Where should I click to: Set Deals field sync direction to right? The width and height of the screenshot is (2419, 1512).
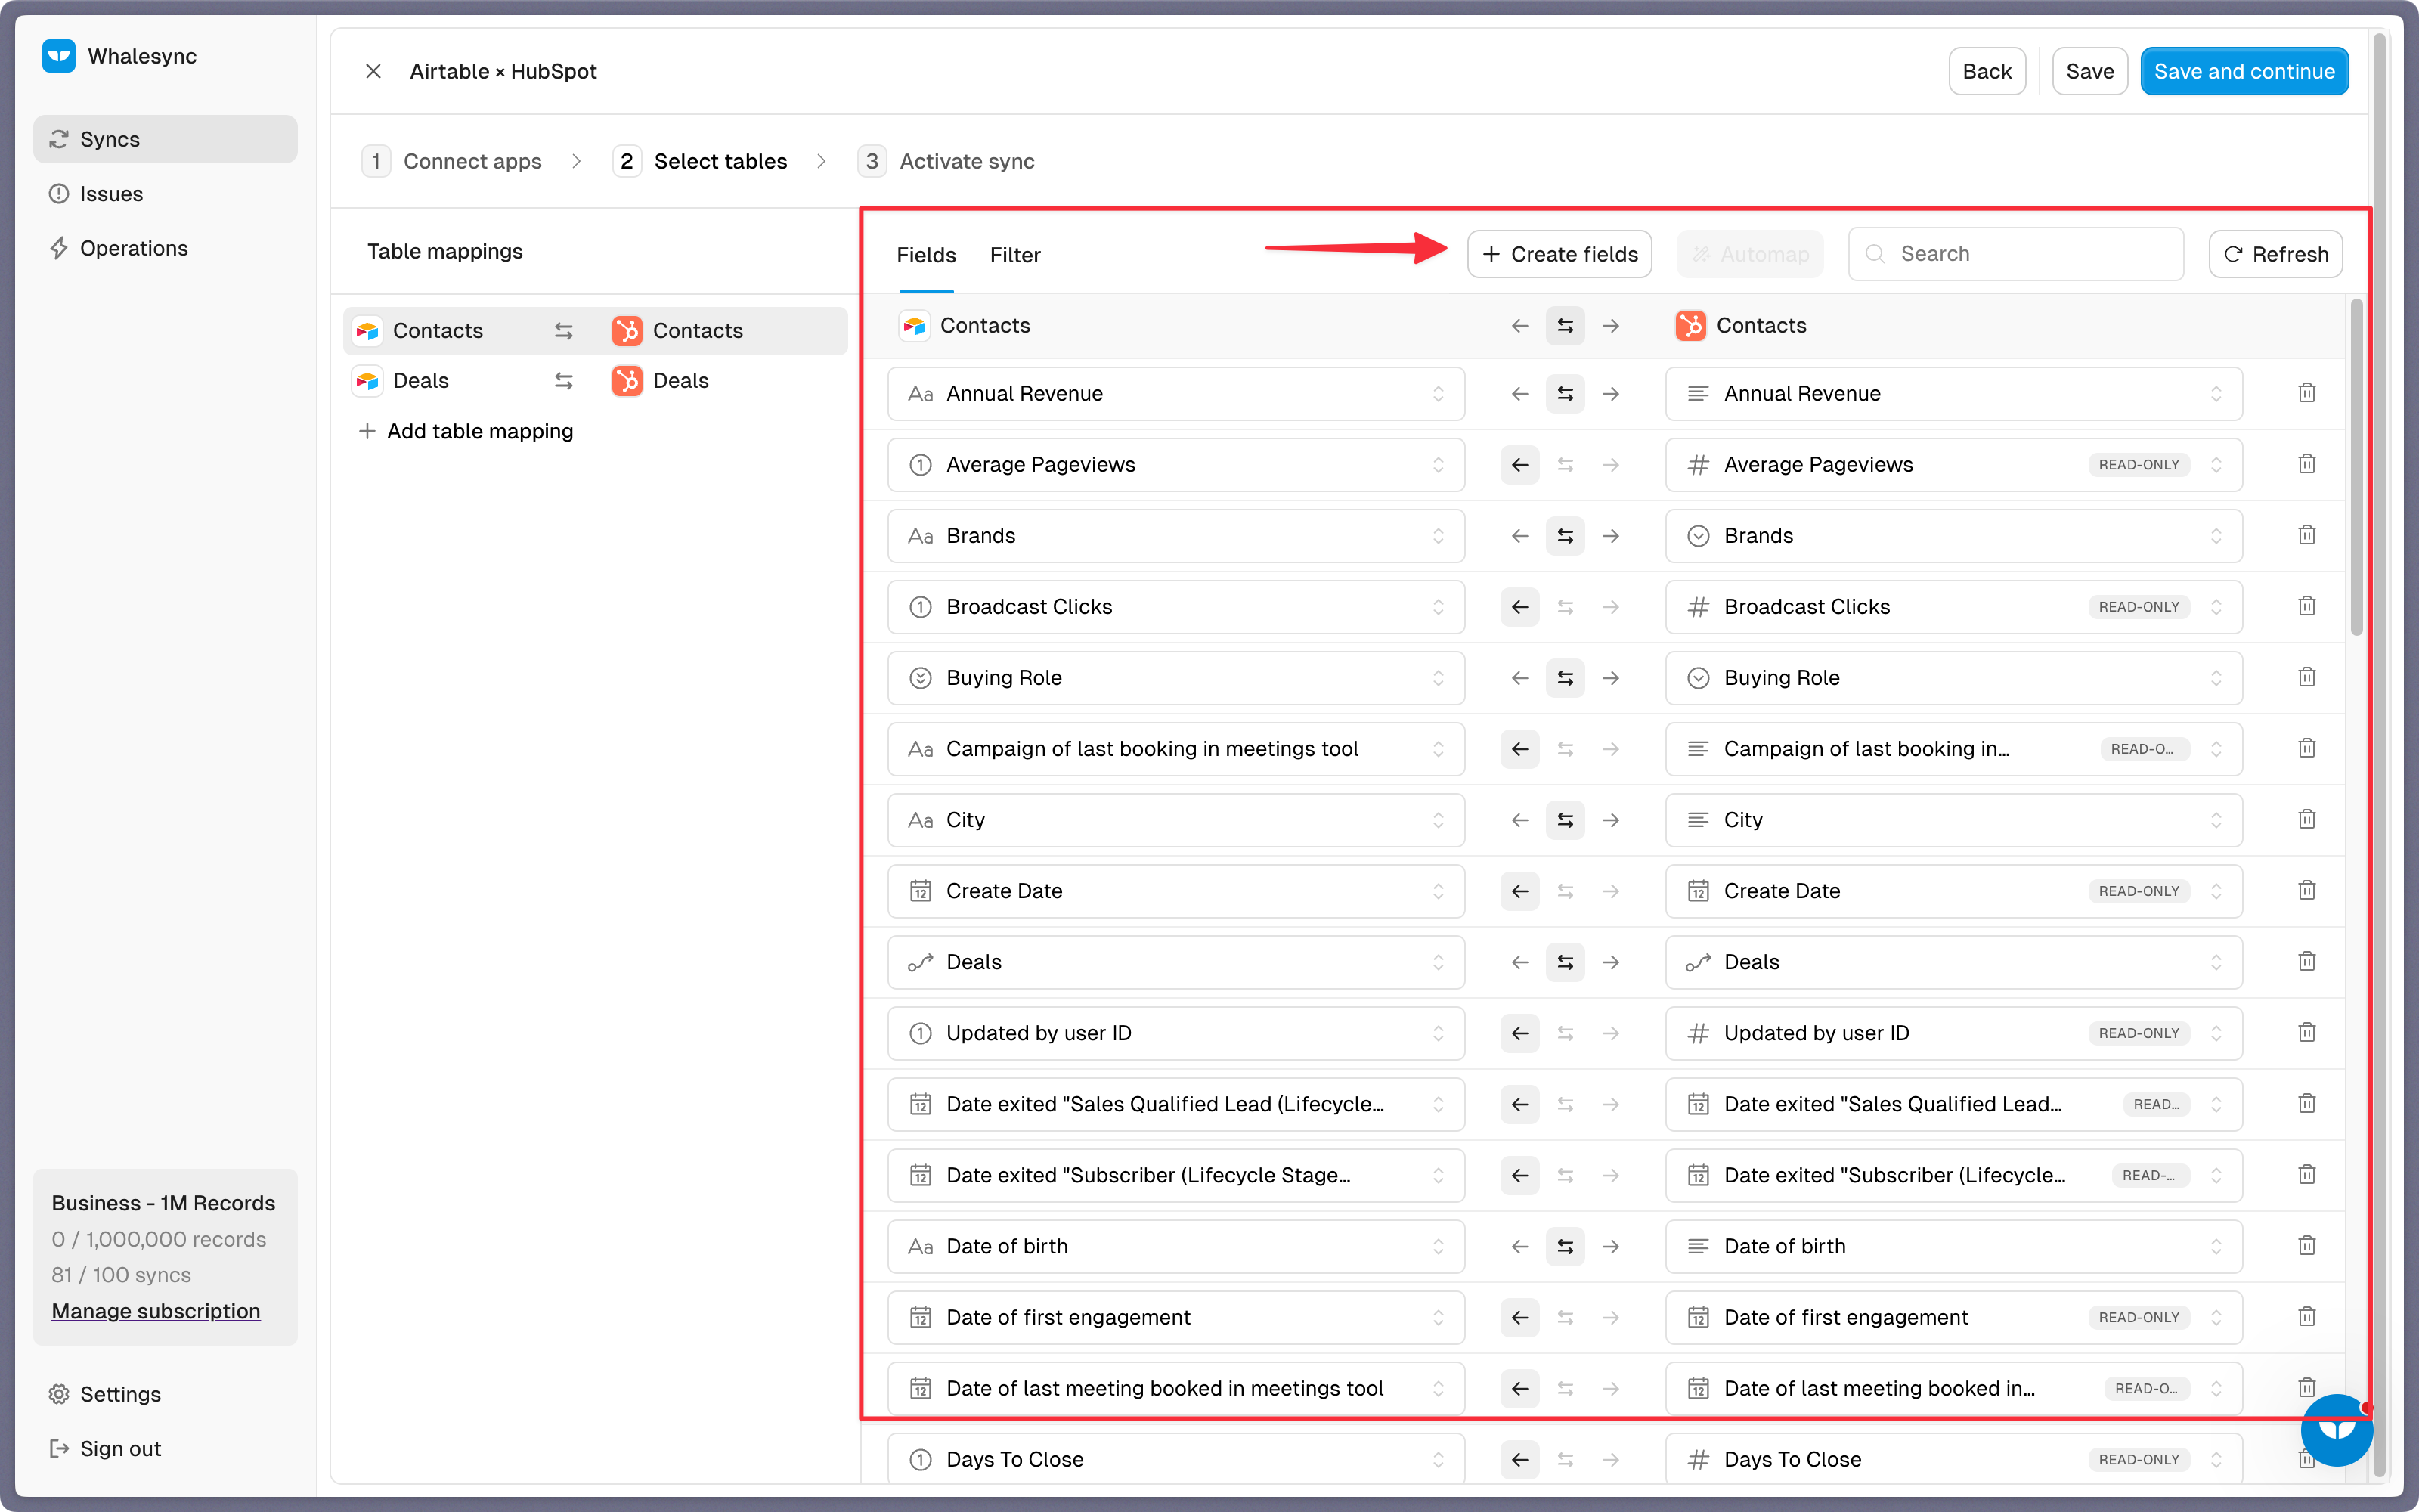click(x=1610, y=962)
